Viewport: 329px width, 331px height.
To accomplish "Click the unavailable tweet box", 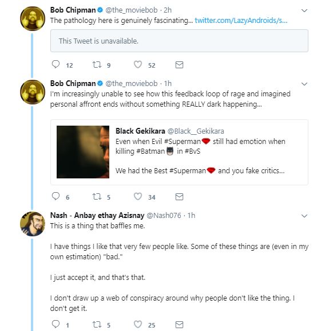I will (x=179, y=41).
